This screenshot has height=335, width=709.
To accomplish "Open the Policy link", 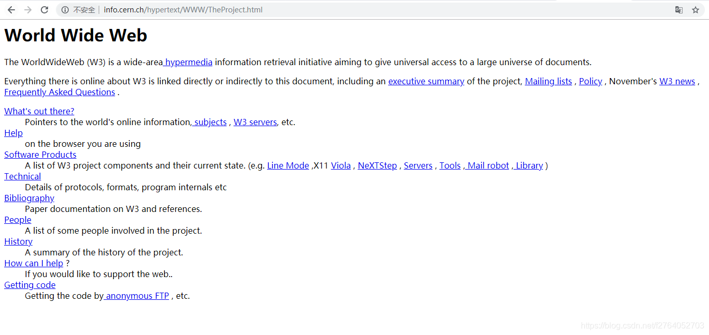I will pyautogui.click(x=591, y=81).
